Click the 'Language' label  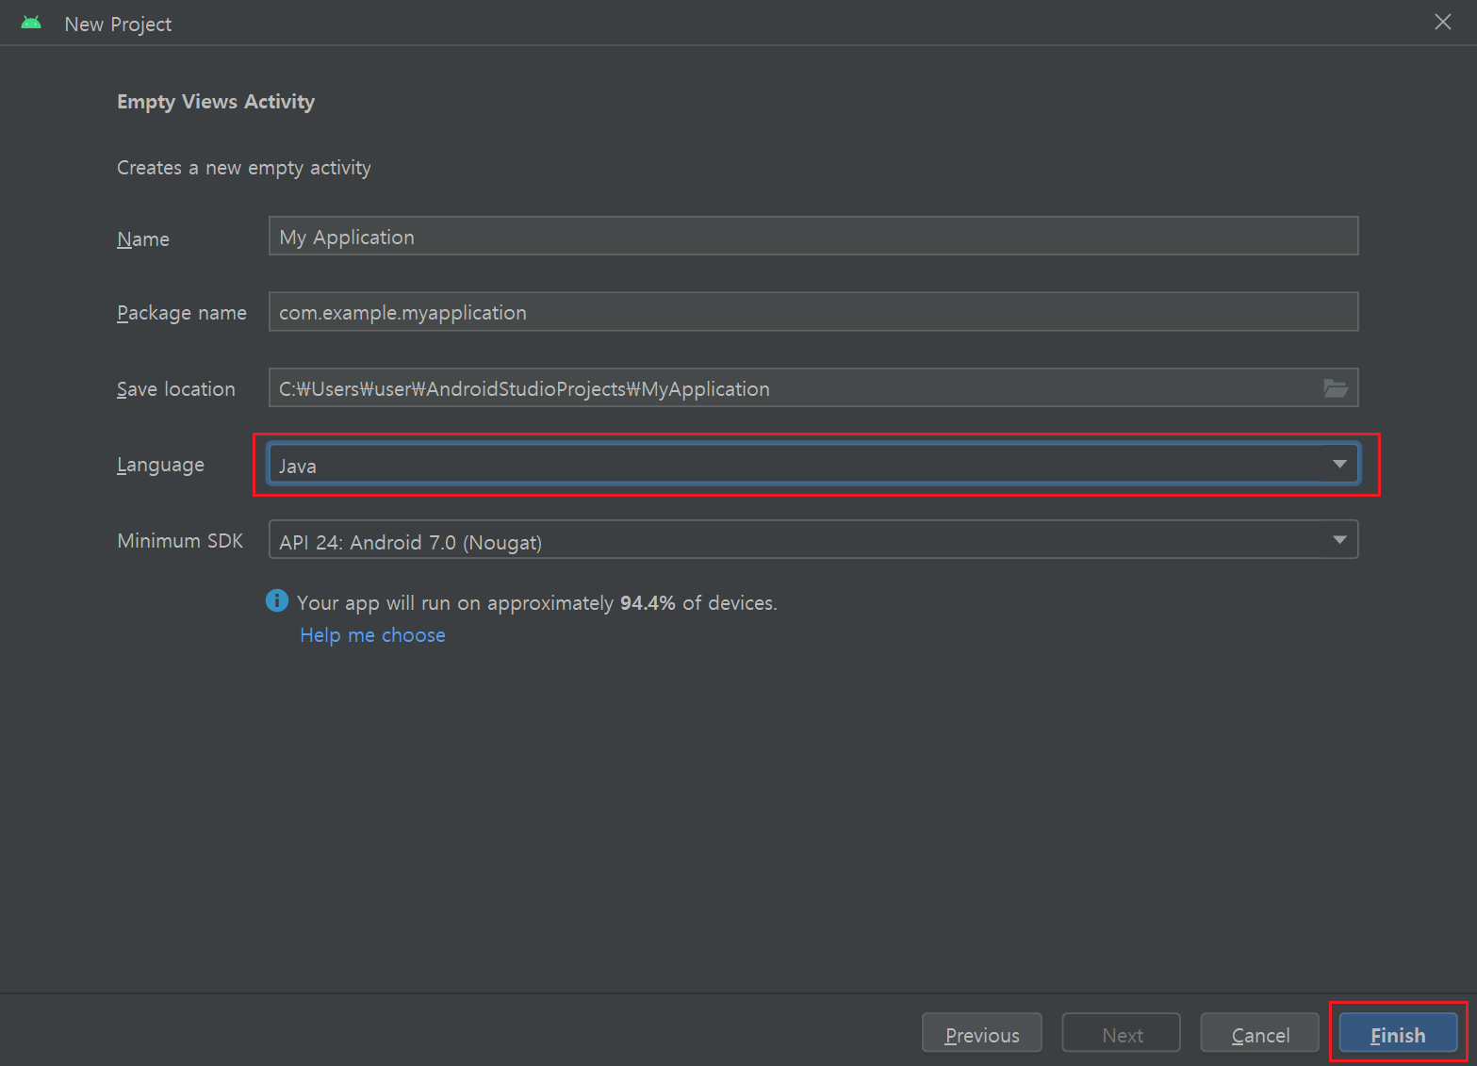click(x=160, y=465)
